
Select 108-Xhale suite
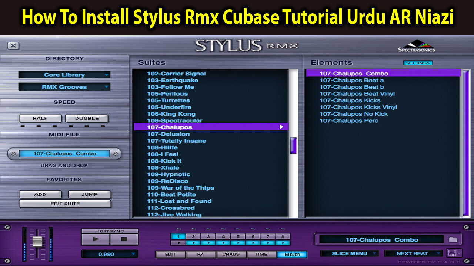tap(163, 167)
